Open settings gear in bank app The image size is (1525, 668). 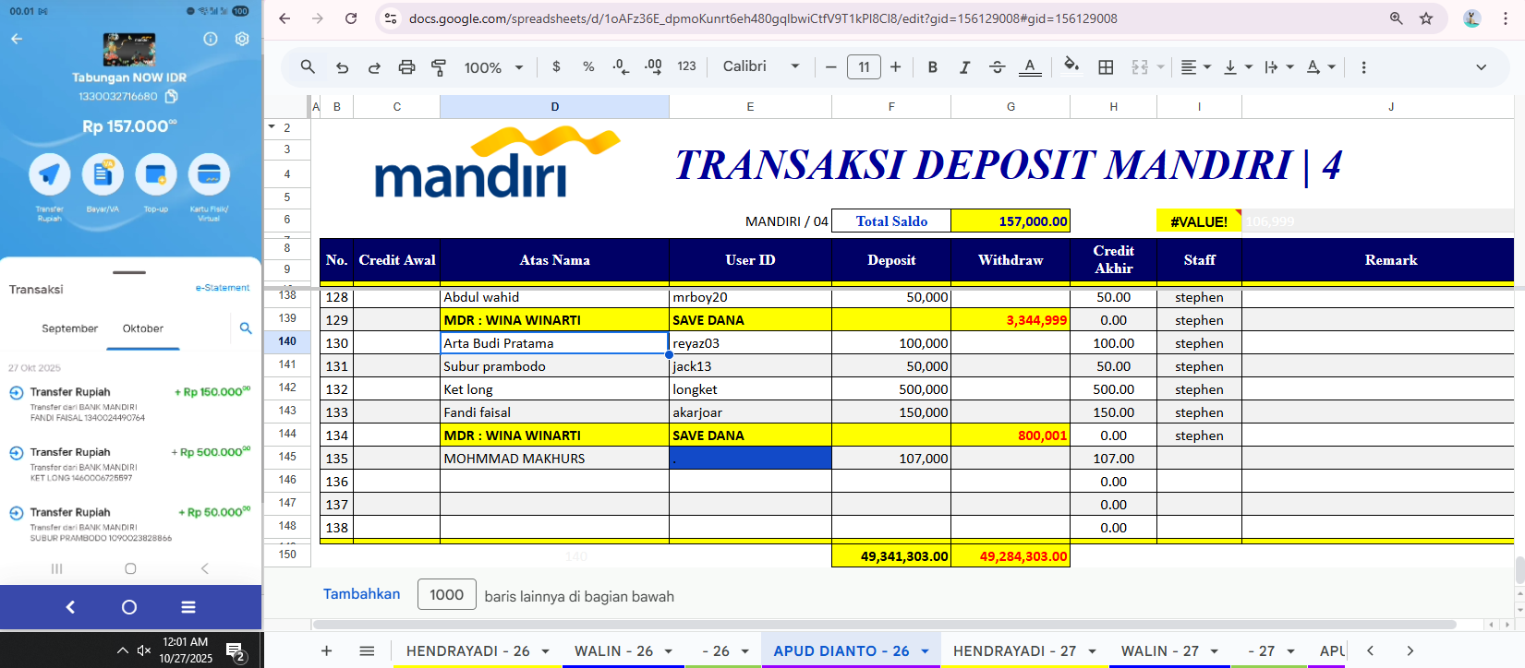coord(242,39)
